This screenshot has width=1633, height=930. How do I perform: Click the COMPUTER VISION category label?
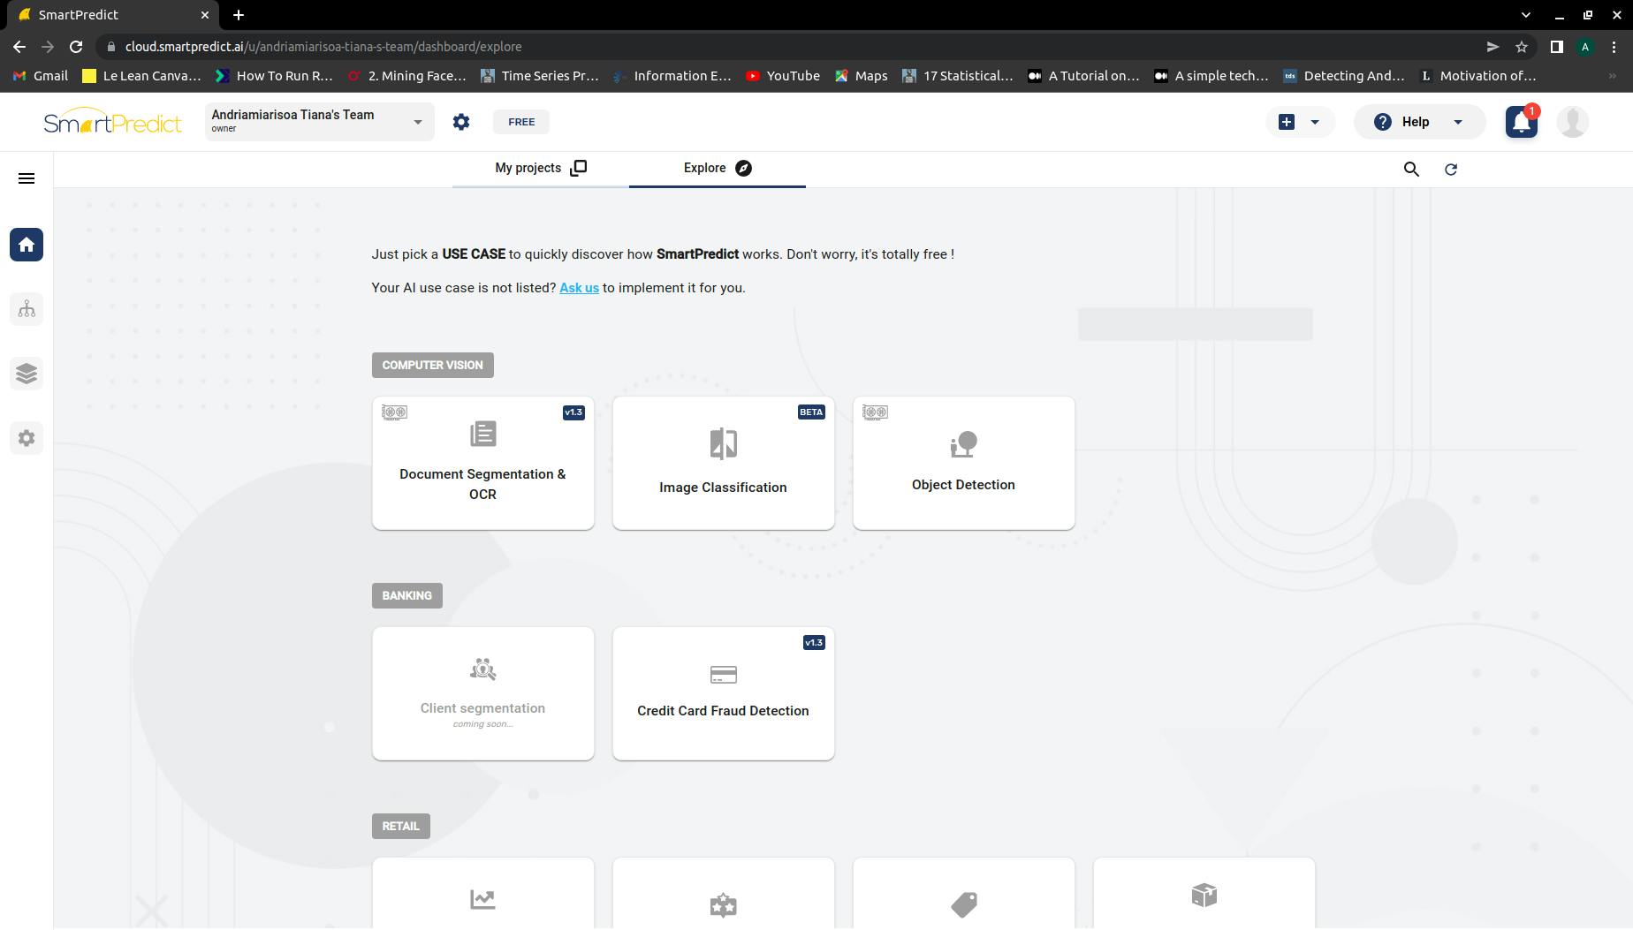click(432, 365)
